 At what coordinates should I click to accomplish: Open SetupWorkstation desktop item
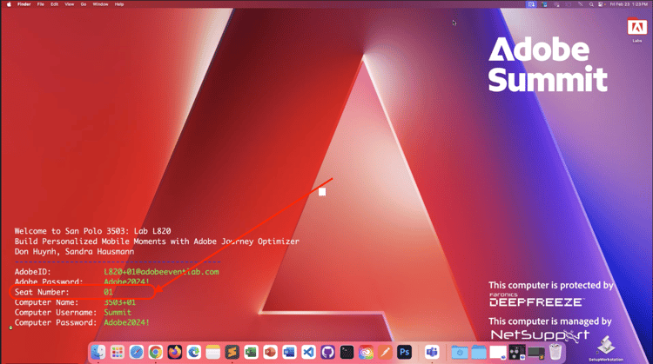coord(606,348)
